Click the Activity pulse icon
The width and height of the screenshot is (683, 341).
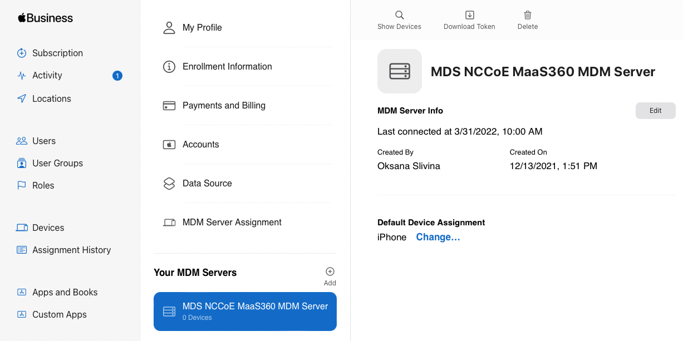[x=22, y=76]
